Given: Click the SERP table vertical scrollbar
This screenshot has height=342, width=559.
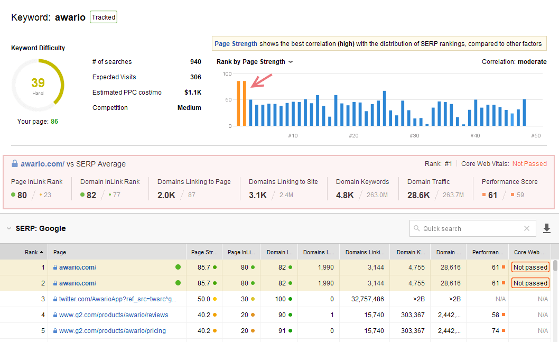Looking at the screenshot, I should (555, 266).
